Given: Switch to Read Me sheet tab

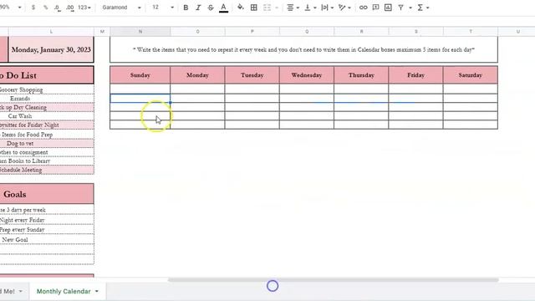Looking at the screenshot, I should tap(8, 291).
